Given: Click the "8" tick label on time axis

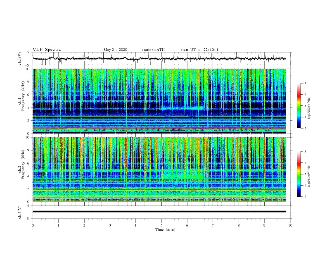Looking at the screenshot, I should pos(239,225).
